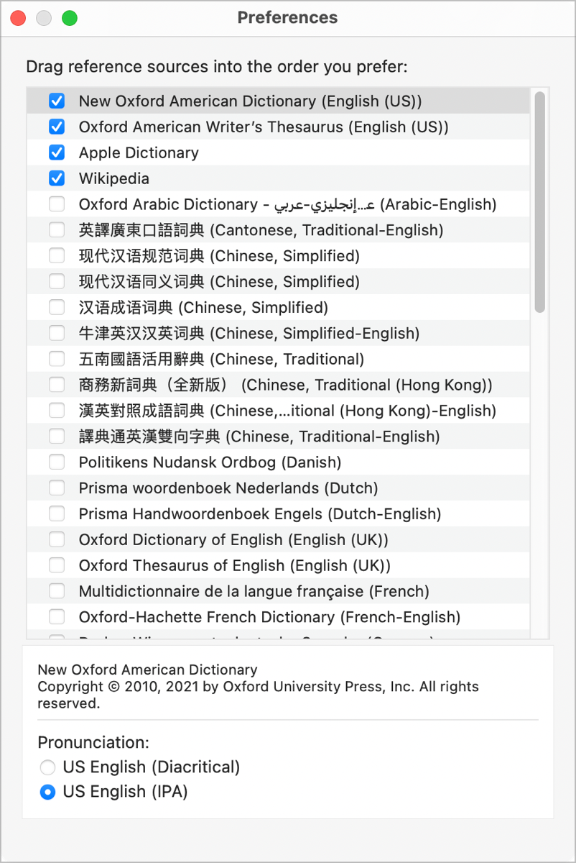This screenshot has width=576, height=863.
Task: Check Oxford Dictionary of English (UK)
Action: pos(57,540)
